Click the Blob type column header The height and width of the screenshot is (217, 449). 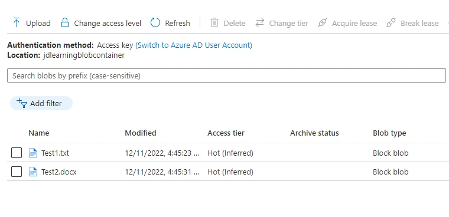(x=389, y=133)
